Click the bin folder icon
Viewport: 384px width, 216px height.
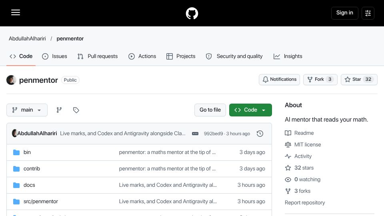tap(16, 152)
